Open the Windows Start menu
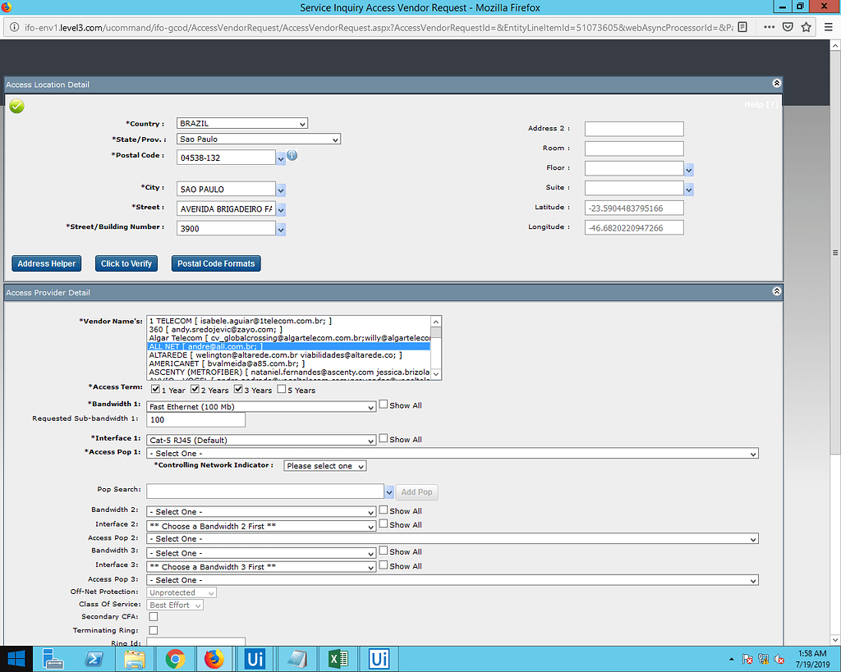 click(x=16, y=658)
